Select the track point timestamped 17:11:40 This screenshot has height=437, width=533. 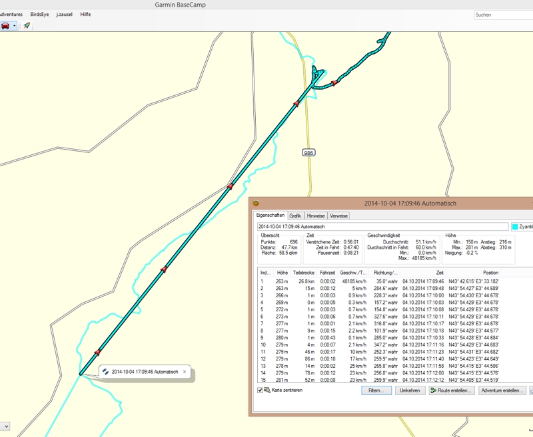(379, 359)
